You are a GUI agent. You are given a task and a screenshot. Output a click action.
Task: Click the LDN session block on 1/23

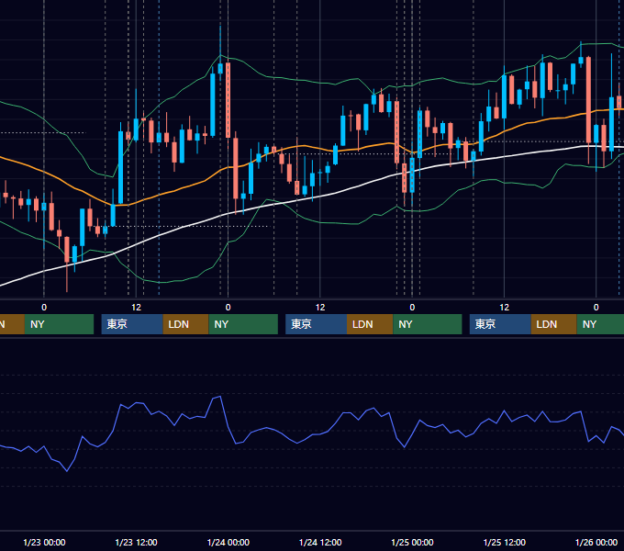click(186, 324)
